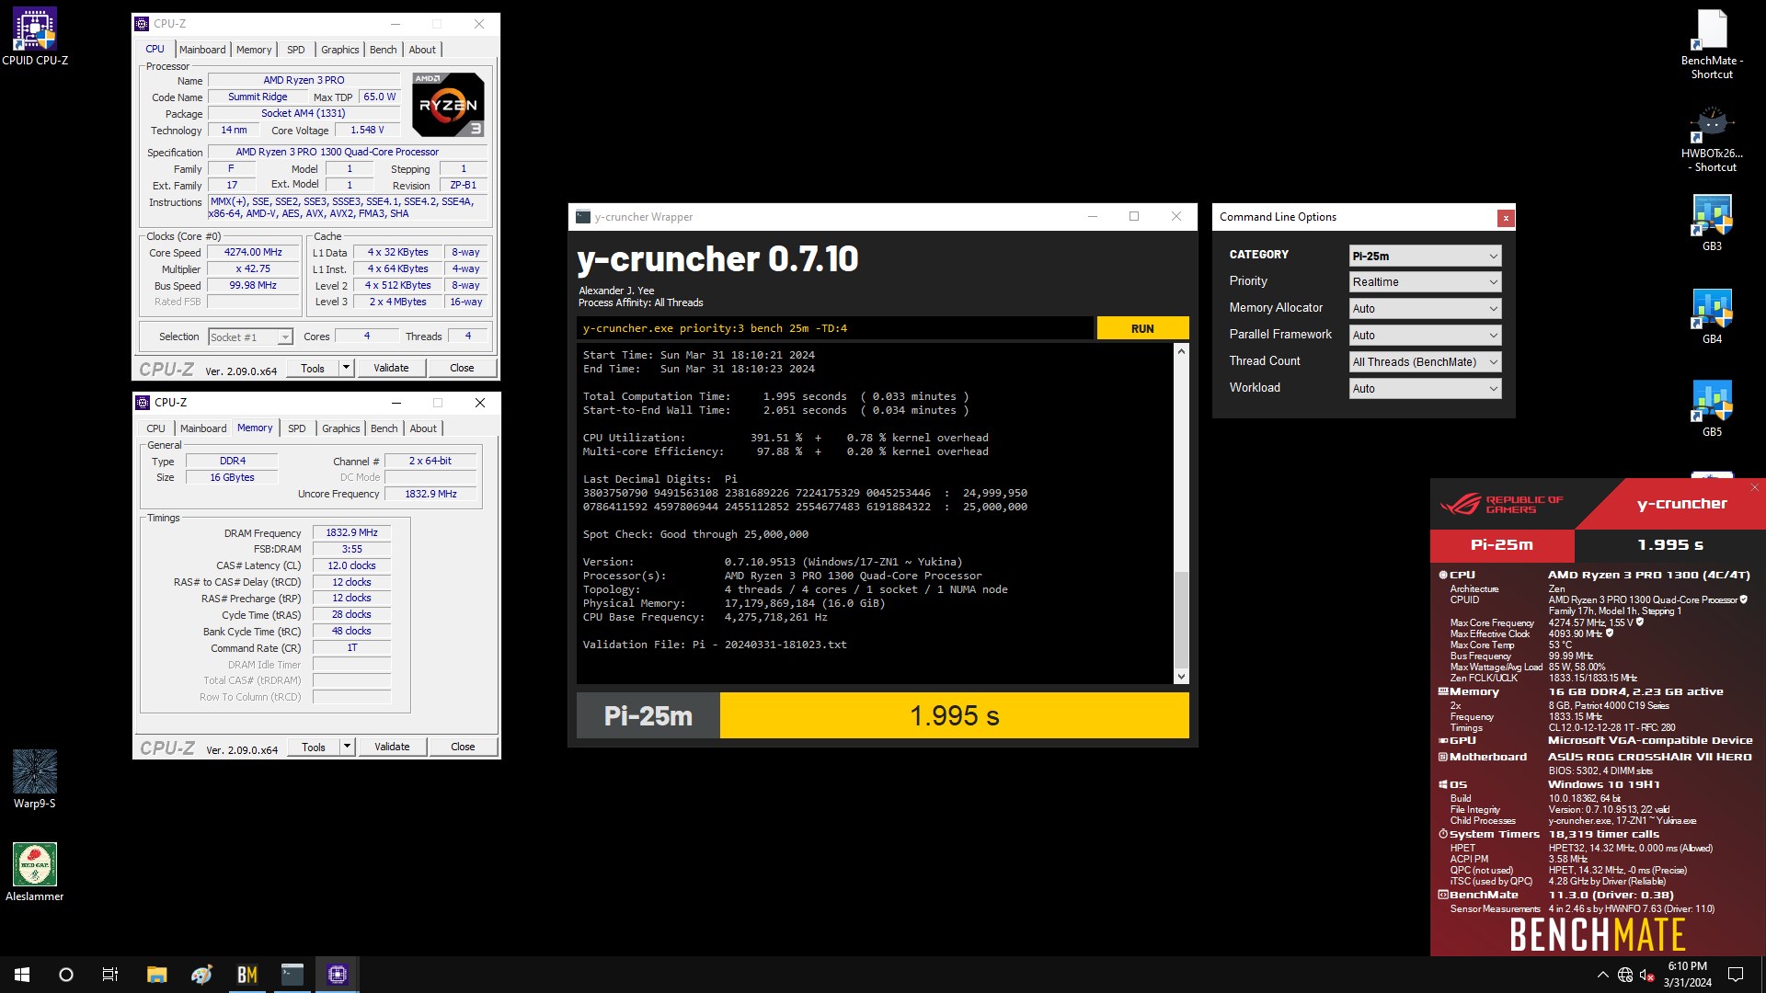Switch to BenchMate BM taskbar icon
This screenshot has height=993, width=1766.
coord(247,975)
